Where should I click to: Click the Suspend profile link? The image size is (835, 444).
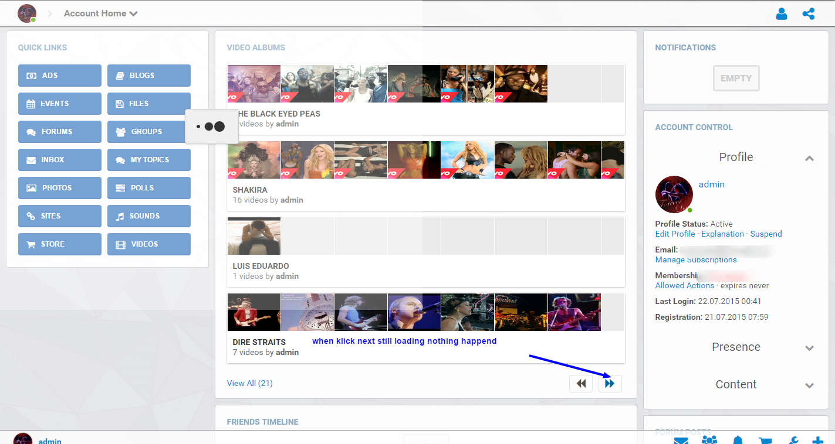[766, 234]
